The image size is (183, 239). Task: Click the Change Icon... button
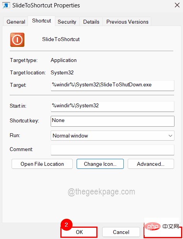(x=100, y=164)
